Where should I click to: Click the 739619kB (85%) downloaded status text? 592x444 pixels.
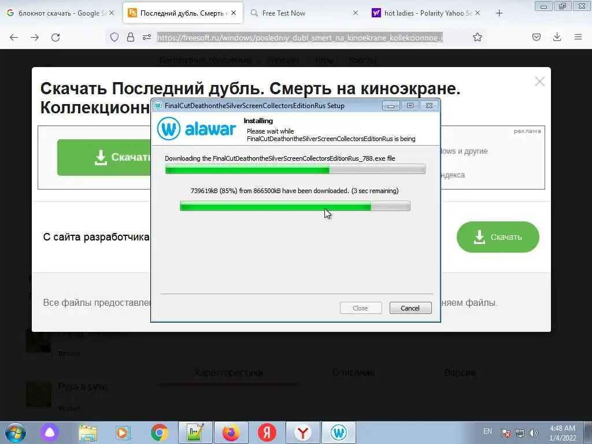point(294,191)
